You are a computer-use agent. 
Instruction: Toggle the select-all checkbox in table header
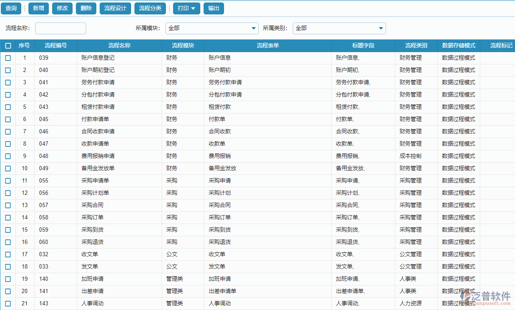(7, 45)
